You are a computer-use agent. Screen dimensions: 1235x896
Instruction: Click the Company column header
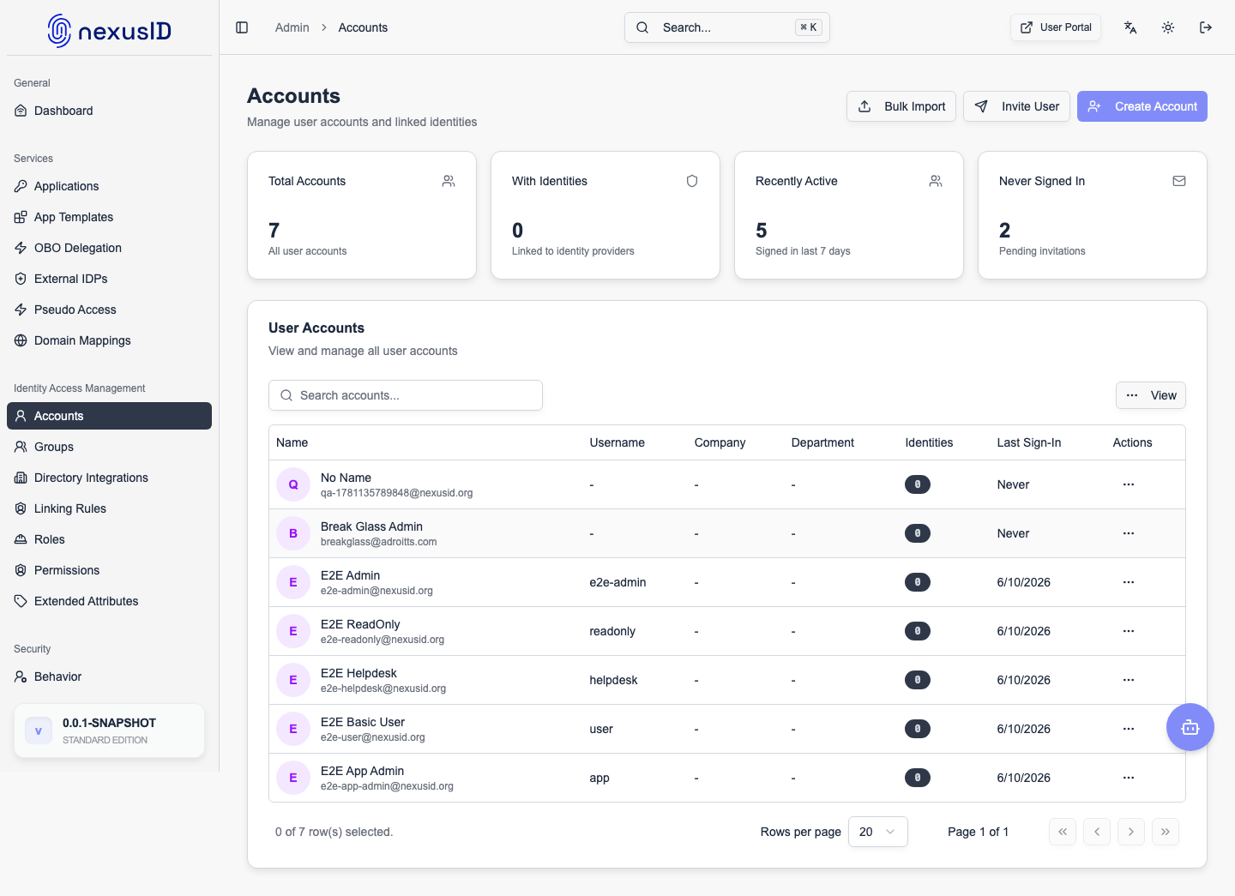(720, 442)
